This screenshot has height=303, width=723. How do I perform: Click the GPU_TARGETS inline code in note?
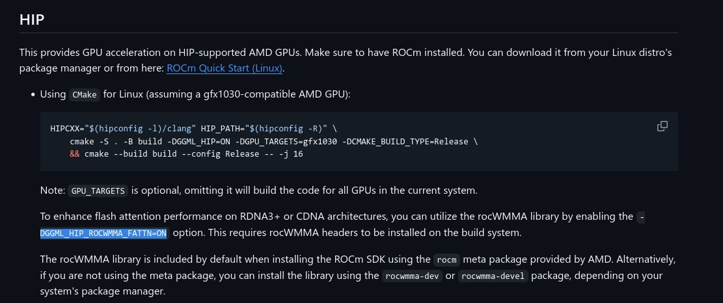tap(98, 191)
